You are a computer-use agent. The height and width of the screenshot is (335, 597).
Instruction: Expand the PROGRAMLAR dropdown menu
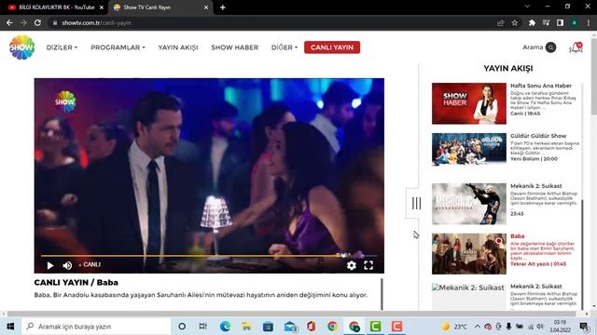(x=118, y=47)
